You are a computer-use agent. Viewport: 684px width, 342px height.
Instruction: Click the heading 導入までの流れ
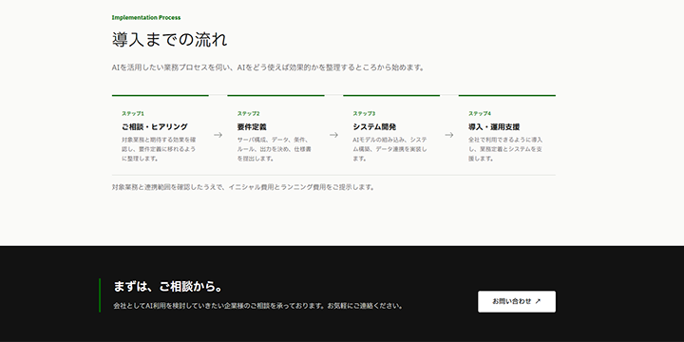[170, 40]
